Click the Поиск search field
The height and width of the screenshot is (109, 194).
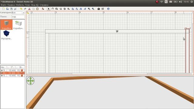tap(18, 17)
